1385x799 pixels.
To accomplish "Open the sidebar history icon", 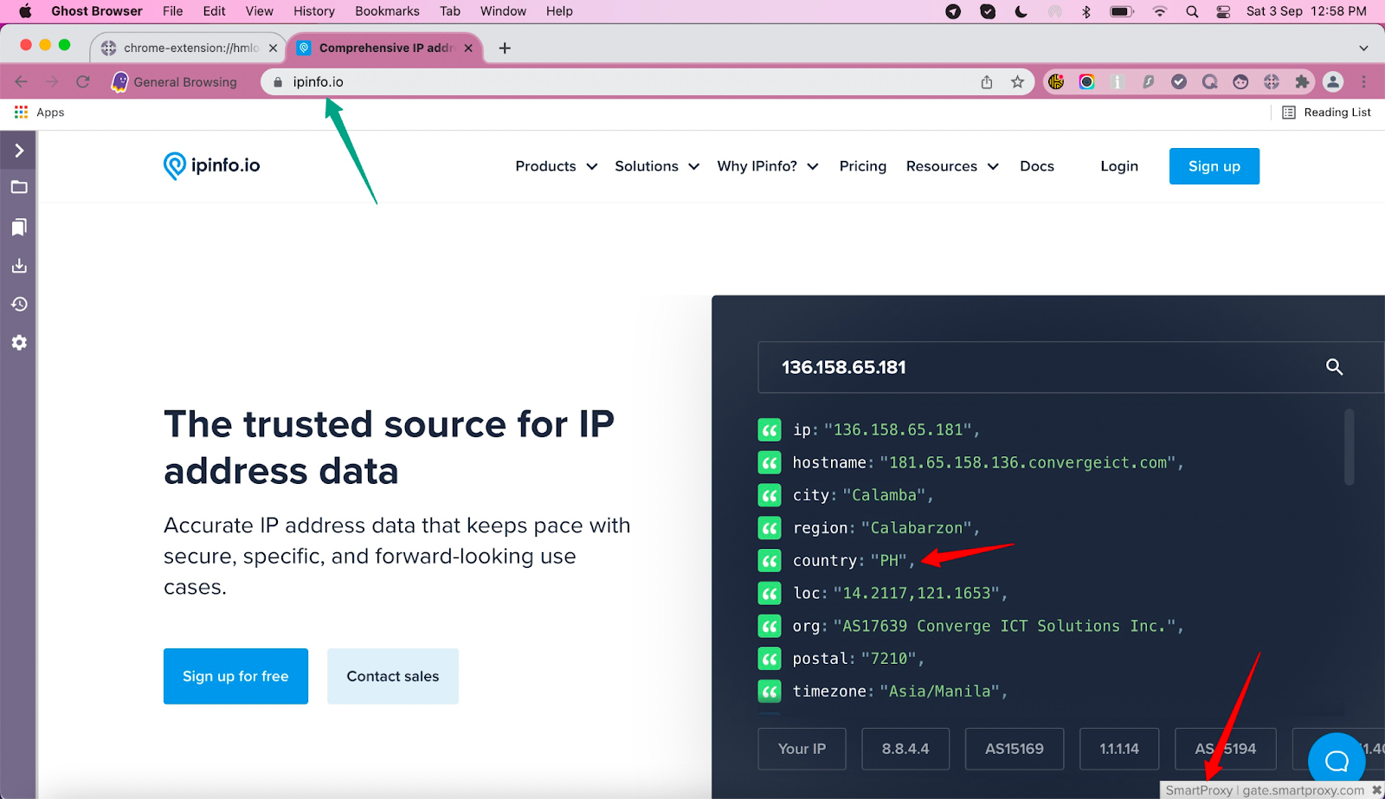I will click(x=19, y=304).
